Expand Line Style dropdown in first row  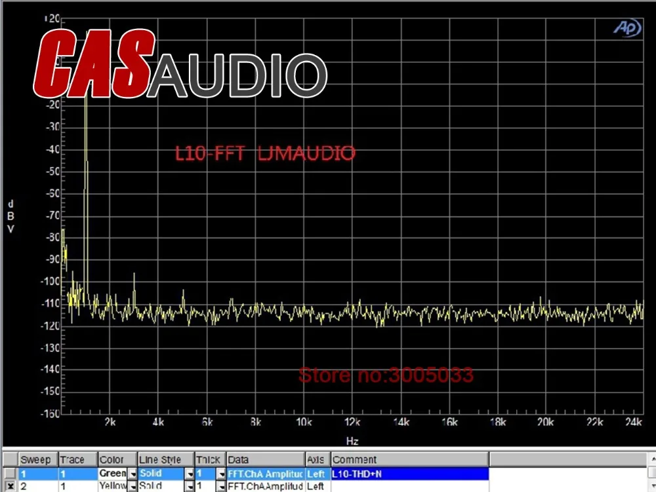pos(190,473)
